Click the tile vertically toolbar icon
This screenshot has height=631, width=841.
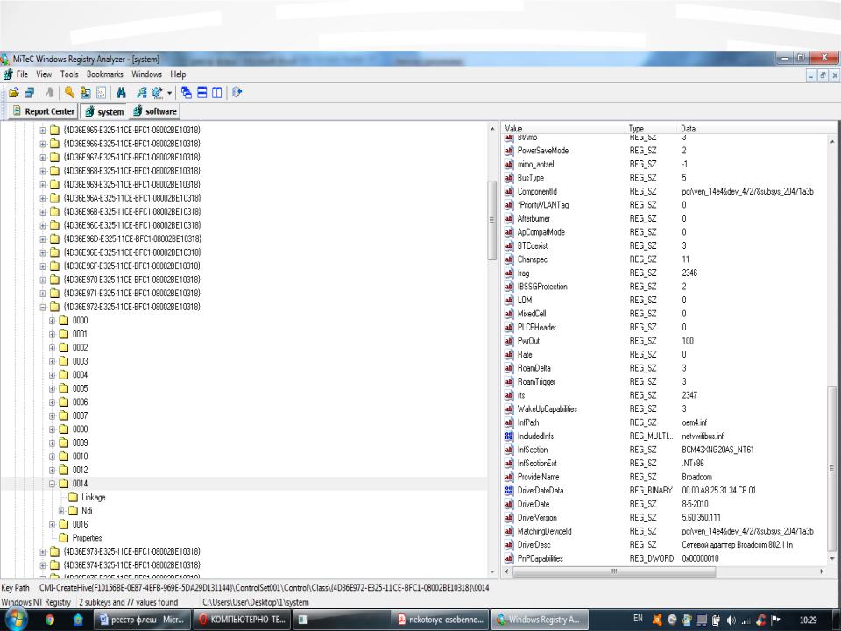coord(216,92)
